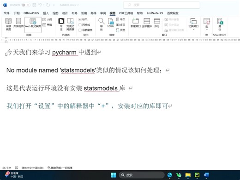The width and height of the screenshot is (240, 180).
Task: Choose One Page (单页) zoom
Action: click(x=121, y=19)
